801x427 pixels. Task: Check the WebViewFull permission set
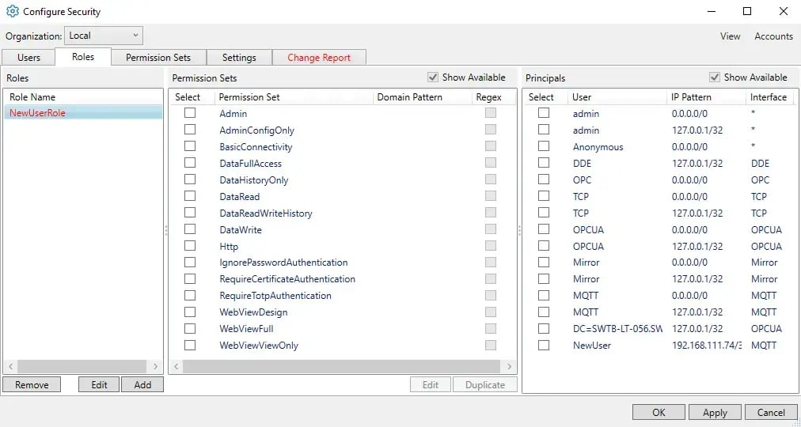190,328
